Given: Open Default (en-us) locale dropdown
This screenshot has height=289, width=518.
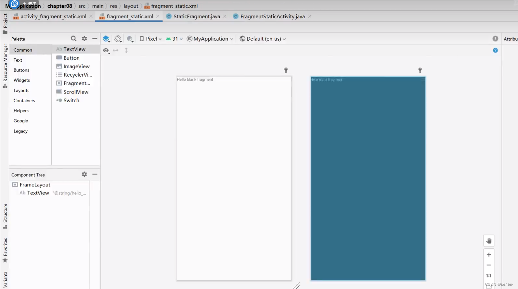Looking at the screenshot, I should tap(263, 39).
